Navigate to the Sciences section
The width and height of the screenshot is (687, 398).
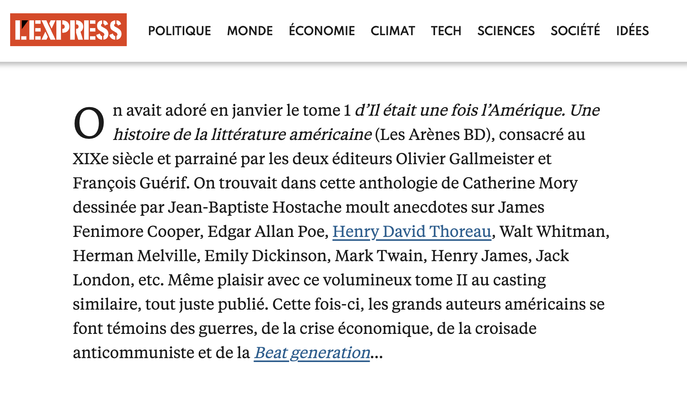tap(506, 31)
